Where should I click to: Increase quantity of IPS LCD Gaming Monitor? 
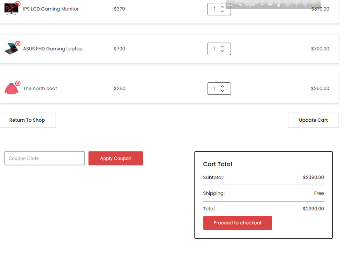point(222,7)
